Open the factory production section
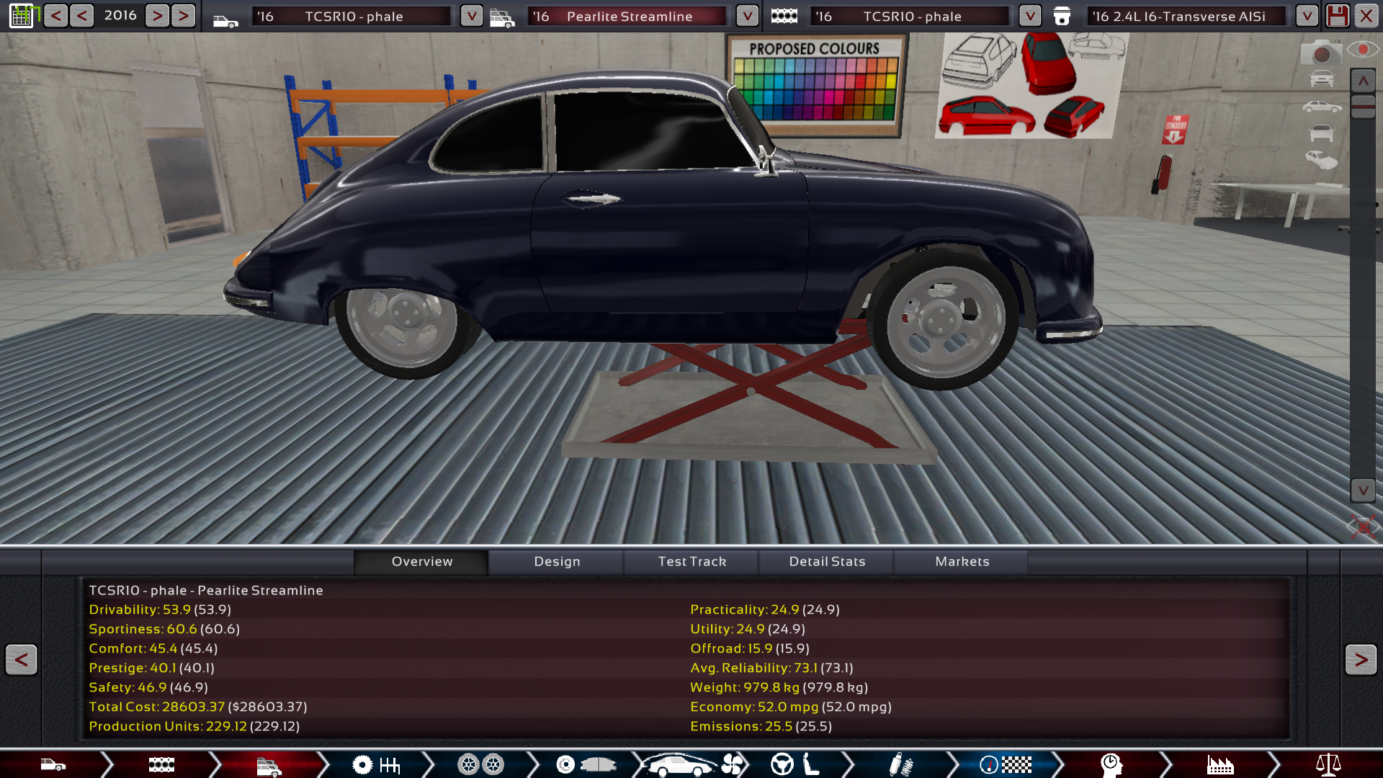This screenshot has height=778, width=1383. pyautogui.click(x=1219, y=764)
